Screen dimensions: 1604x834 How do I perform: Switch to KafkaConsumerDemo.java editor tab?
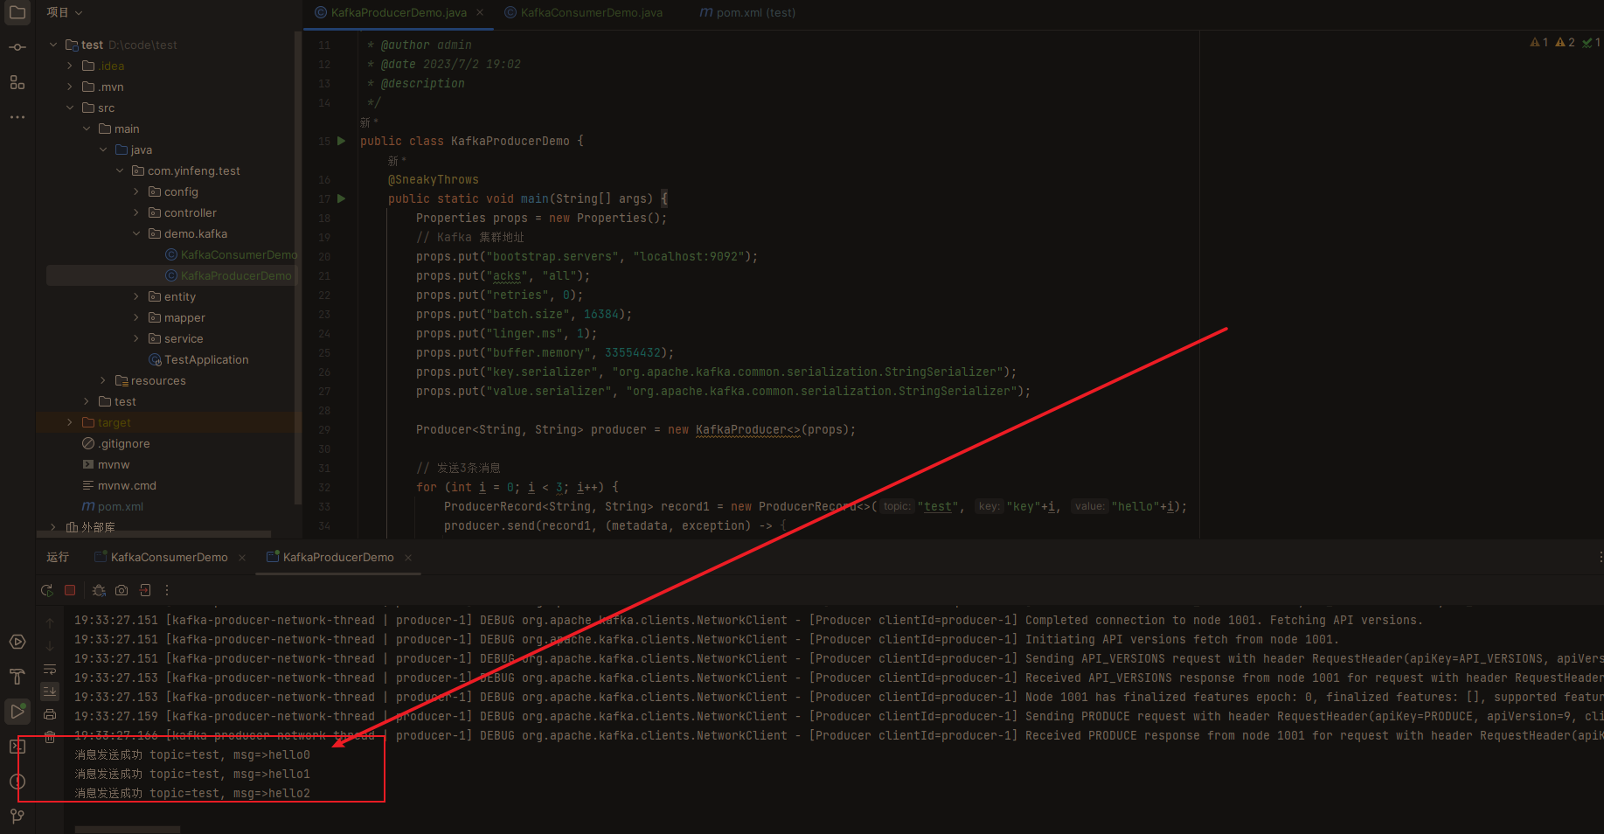click(584, 12)
